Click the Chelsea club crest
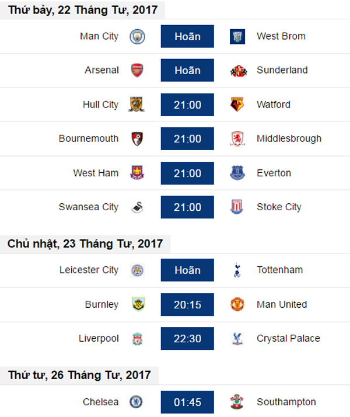350x417 pixels. point(137,402)
